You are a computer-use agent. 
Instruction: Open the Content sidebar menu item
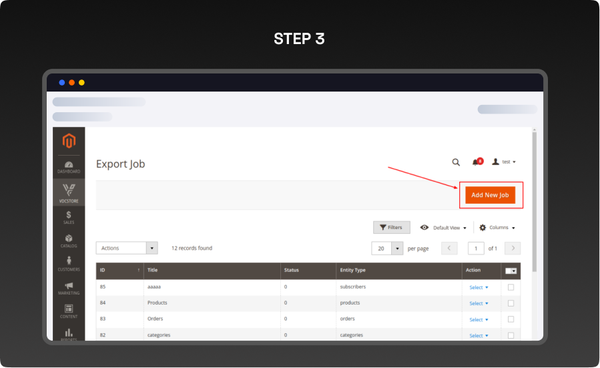pos(69,311)
